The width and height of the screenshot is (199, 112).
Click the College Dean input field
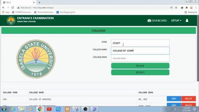tap(140, 58)
